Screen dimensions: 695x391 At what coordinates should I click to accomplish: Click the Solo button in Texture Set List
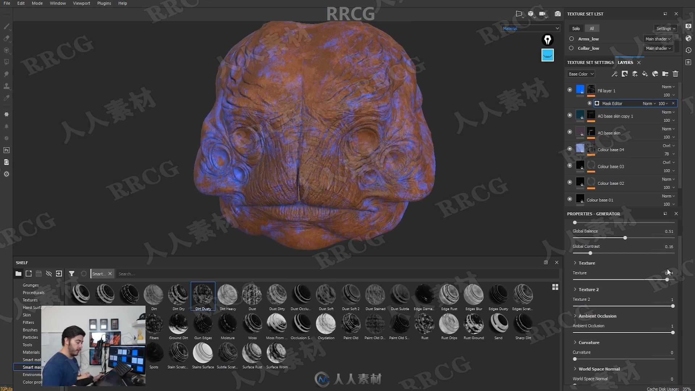pyautogui.click(x=576, y=28)
